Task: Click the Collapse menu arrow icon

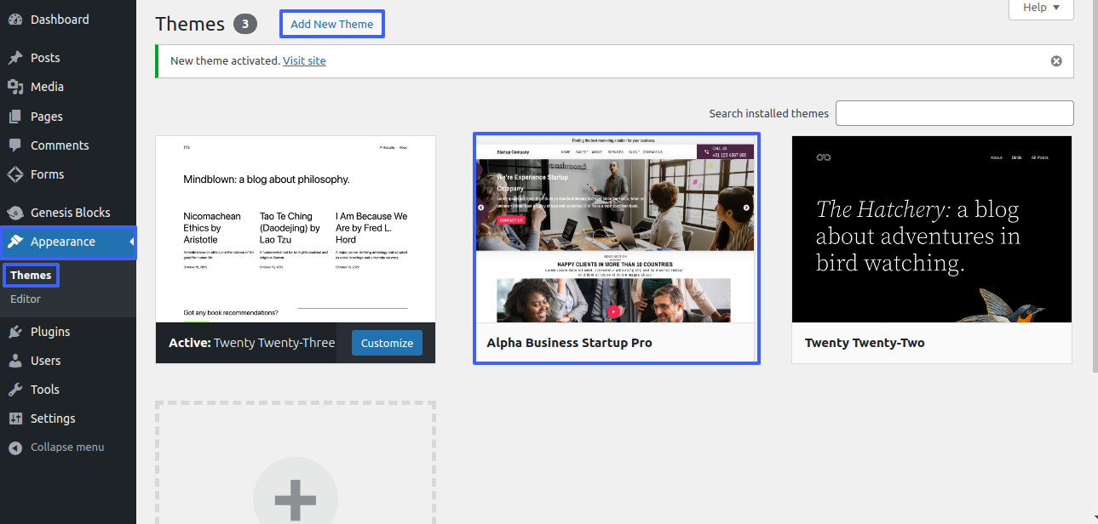Action: pyautogui.click(x=15, y=447)
